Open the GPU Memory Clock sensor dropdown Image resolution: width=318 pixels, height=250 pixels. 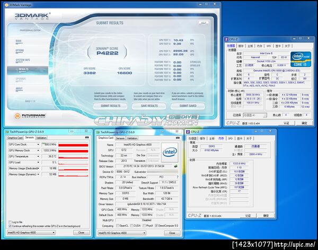pyautogui.click(x=38, y=151)
